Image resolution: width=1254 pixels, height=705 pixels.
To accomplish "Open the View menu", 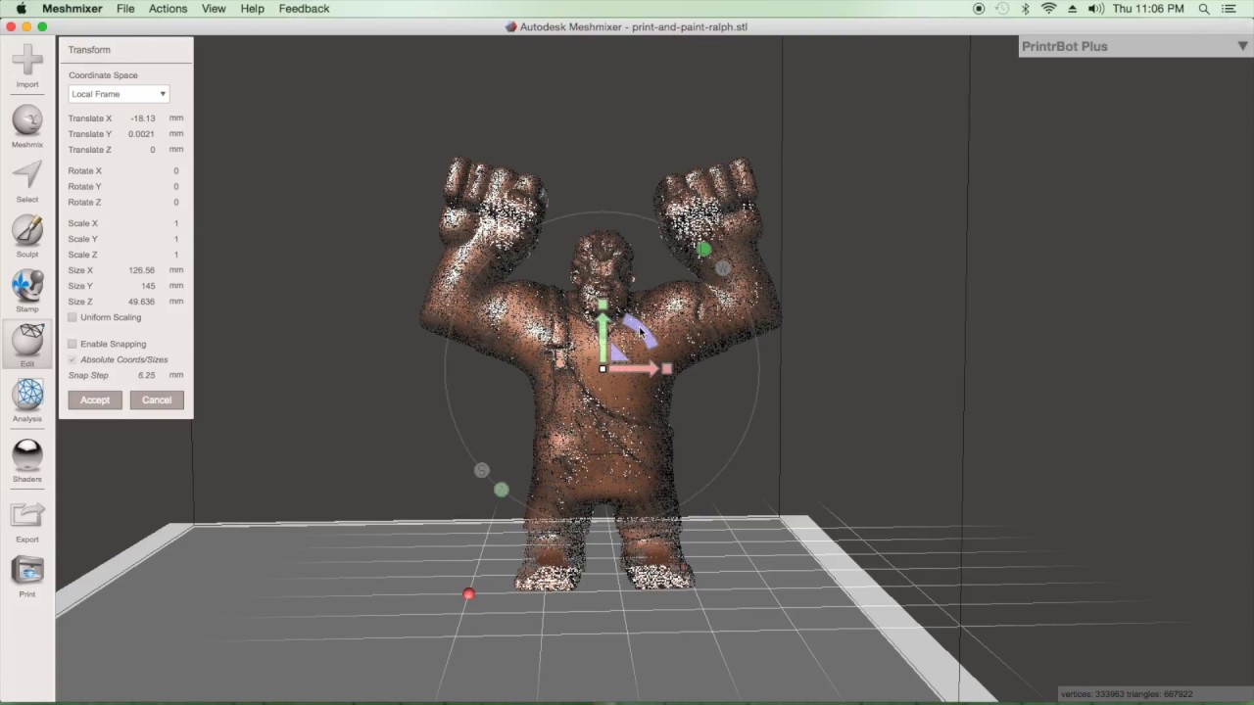I will (x=214, y=9).
